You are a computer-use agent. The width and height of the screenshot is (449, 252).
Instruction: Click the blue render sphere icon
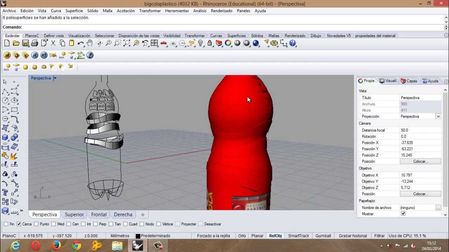pos(256,43)
